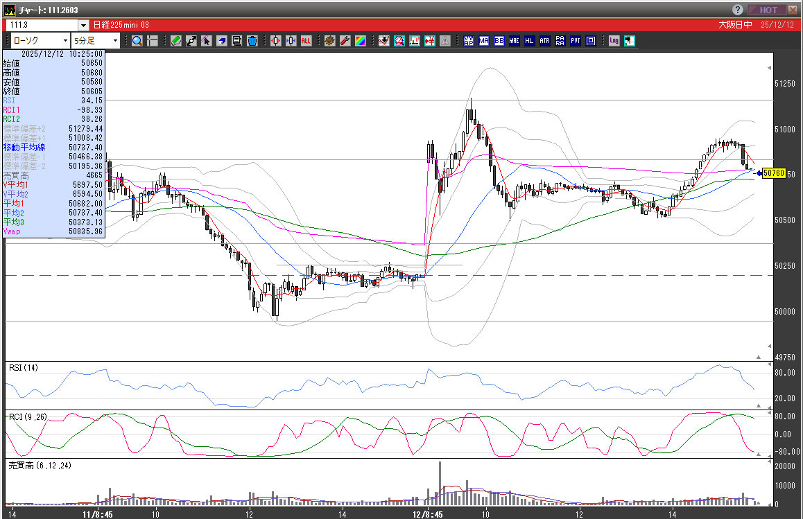Screen dimensions: 803x519
Task: Toggle the Log scale button
Action: [x=614, y=41]
